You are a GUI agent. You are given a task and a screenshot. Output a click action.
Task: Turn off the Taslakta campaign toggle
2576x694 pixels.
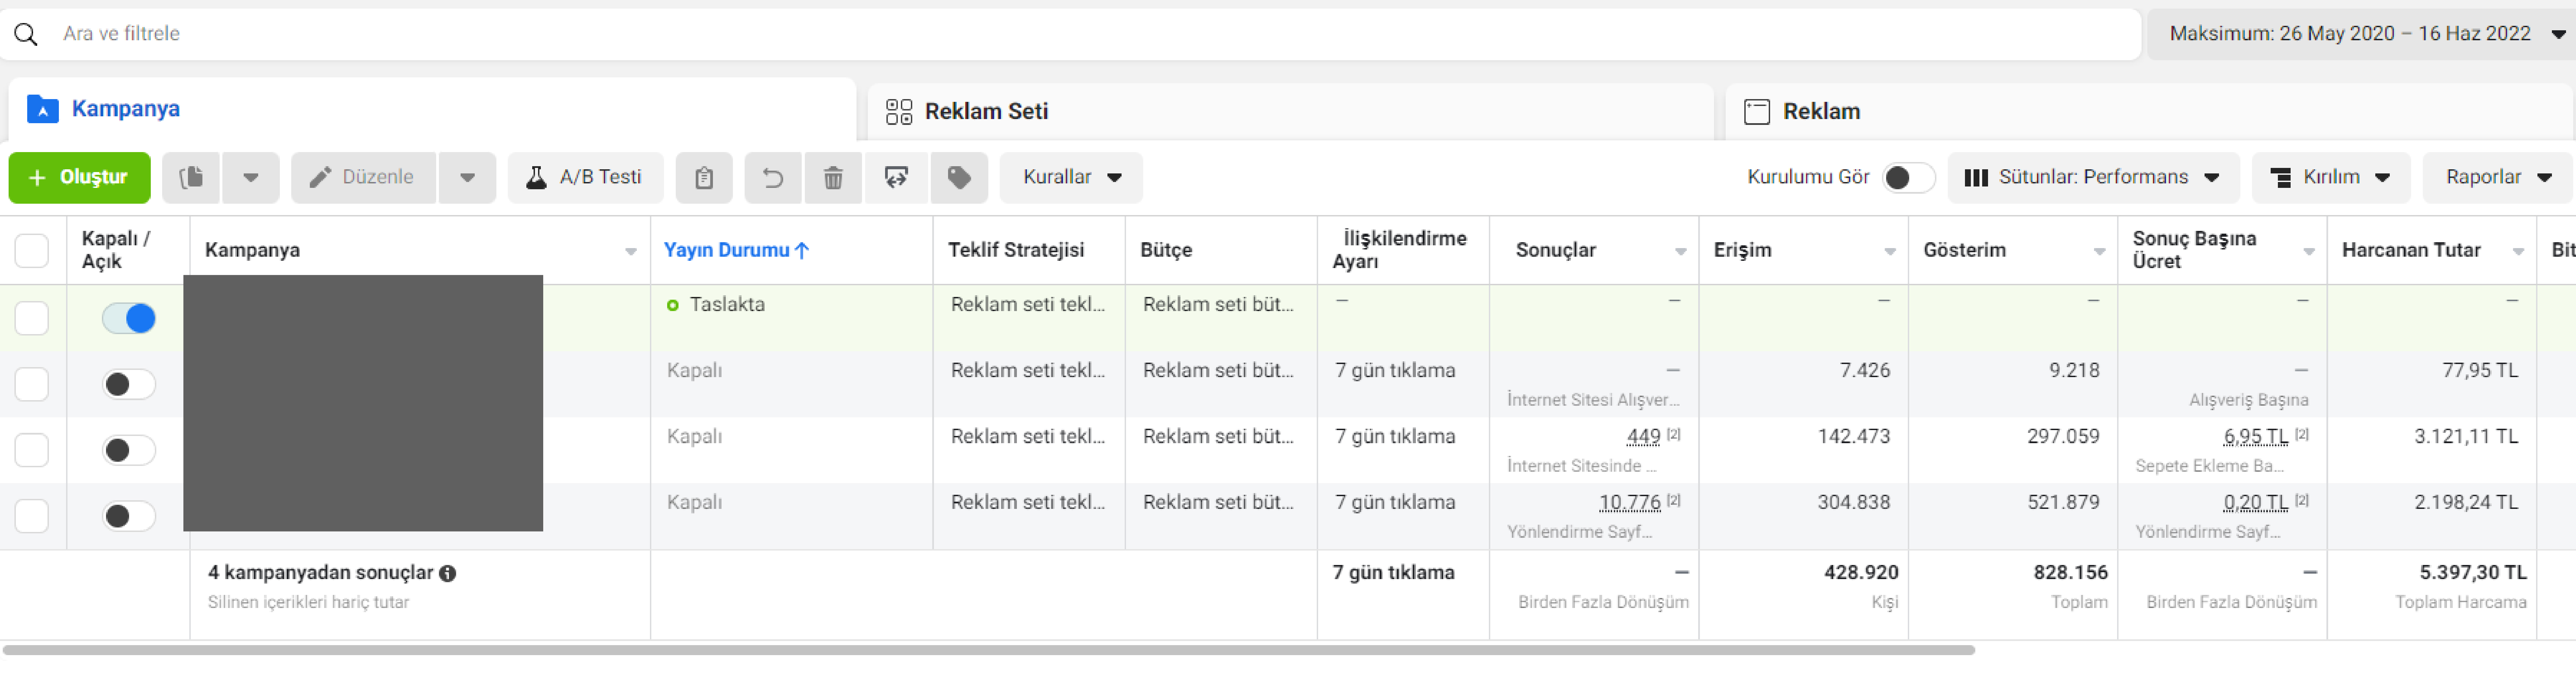[129, 318]
